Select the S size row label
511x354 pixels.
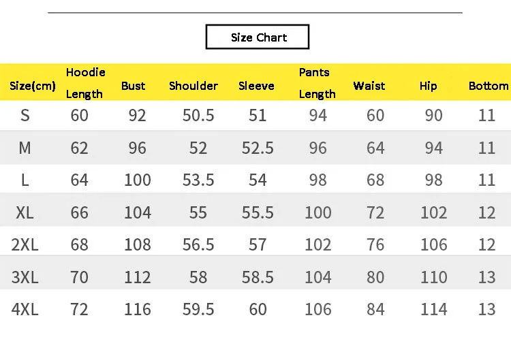pos(25,116)
